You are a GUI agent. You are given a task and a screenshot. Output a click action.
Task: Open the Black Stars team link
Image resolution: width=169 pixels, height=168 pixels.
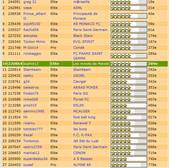click(x=83, y=36)
